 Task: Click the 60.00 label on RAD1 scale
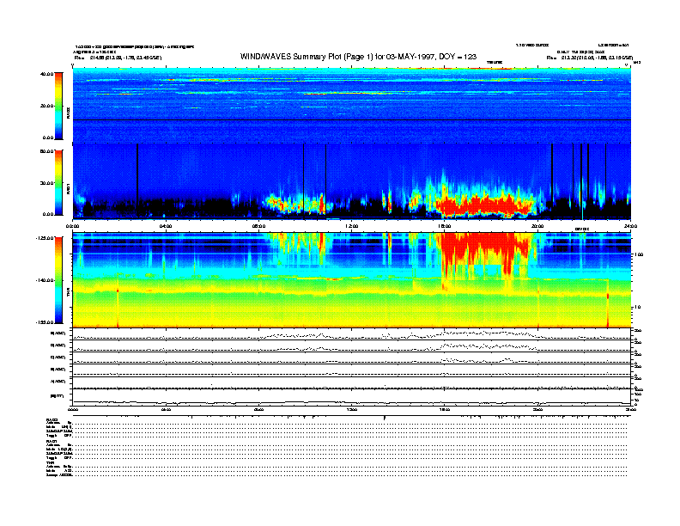click(x=47, y=151)
